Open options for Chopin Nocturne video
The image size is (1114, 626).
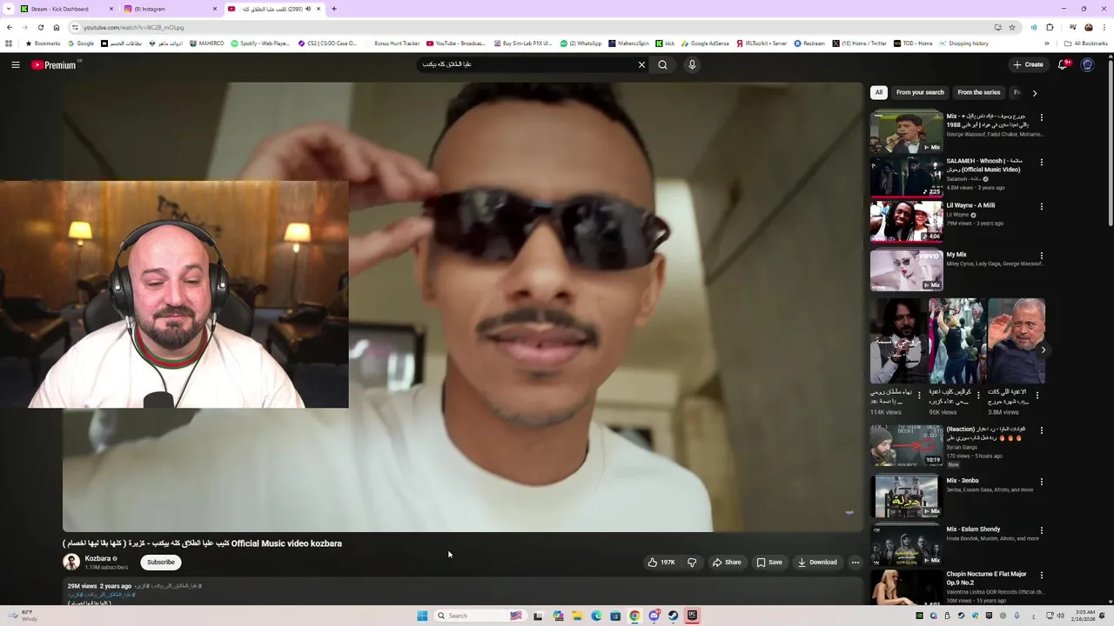(1041, 576)
